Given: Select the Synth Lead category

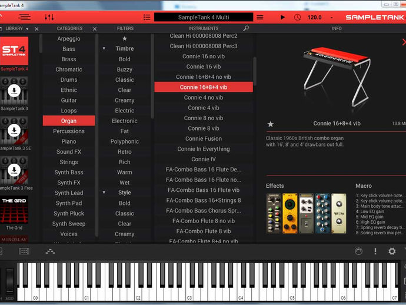Looking at the screenshot, I should click(x=69, y=193).
